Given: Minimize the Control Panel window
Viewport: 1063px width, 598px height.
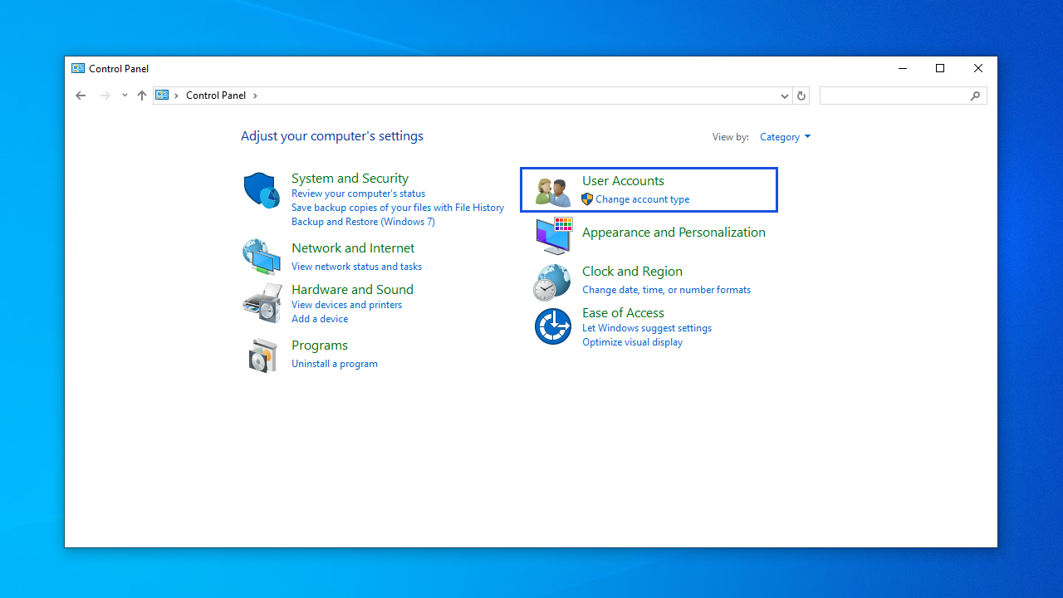Looking at the screenshot, I should (902, 68).
